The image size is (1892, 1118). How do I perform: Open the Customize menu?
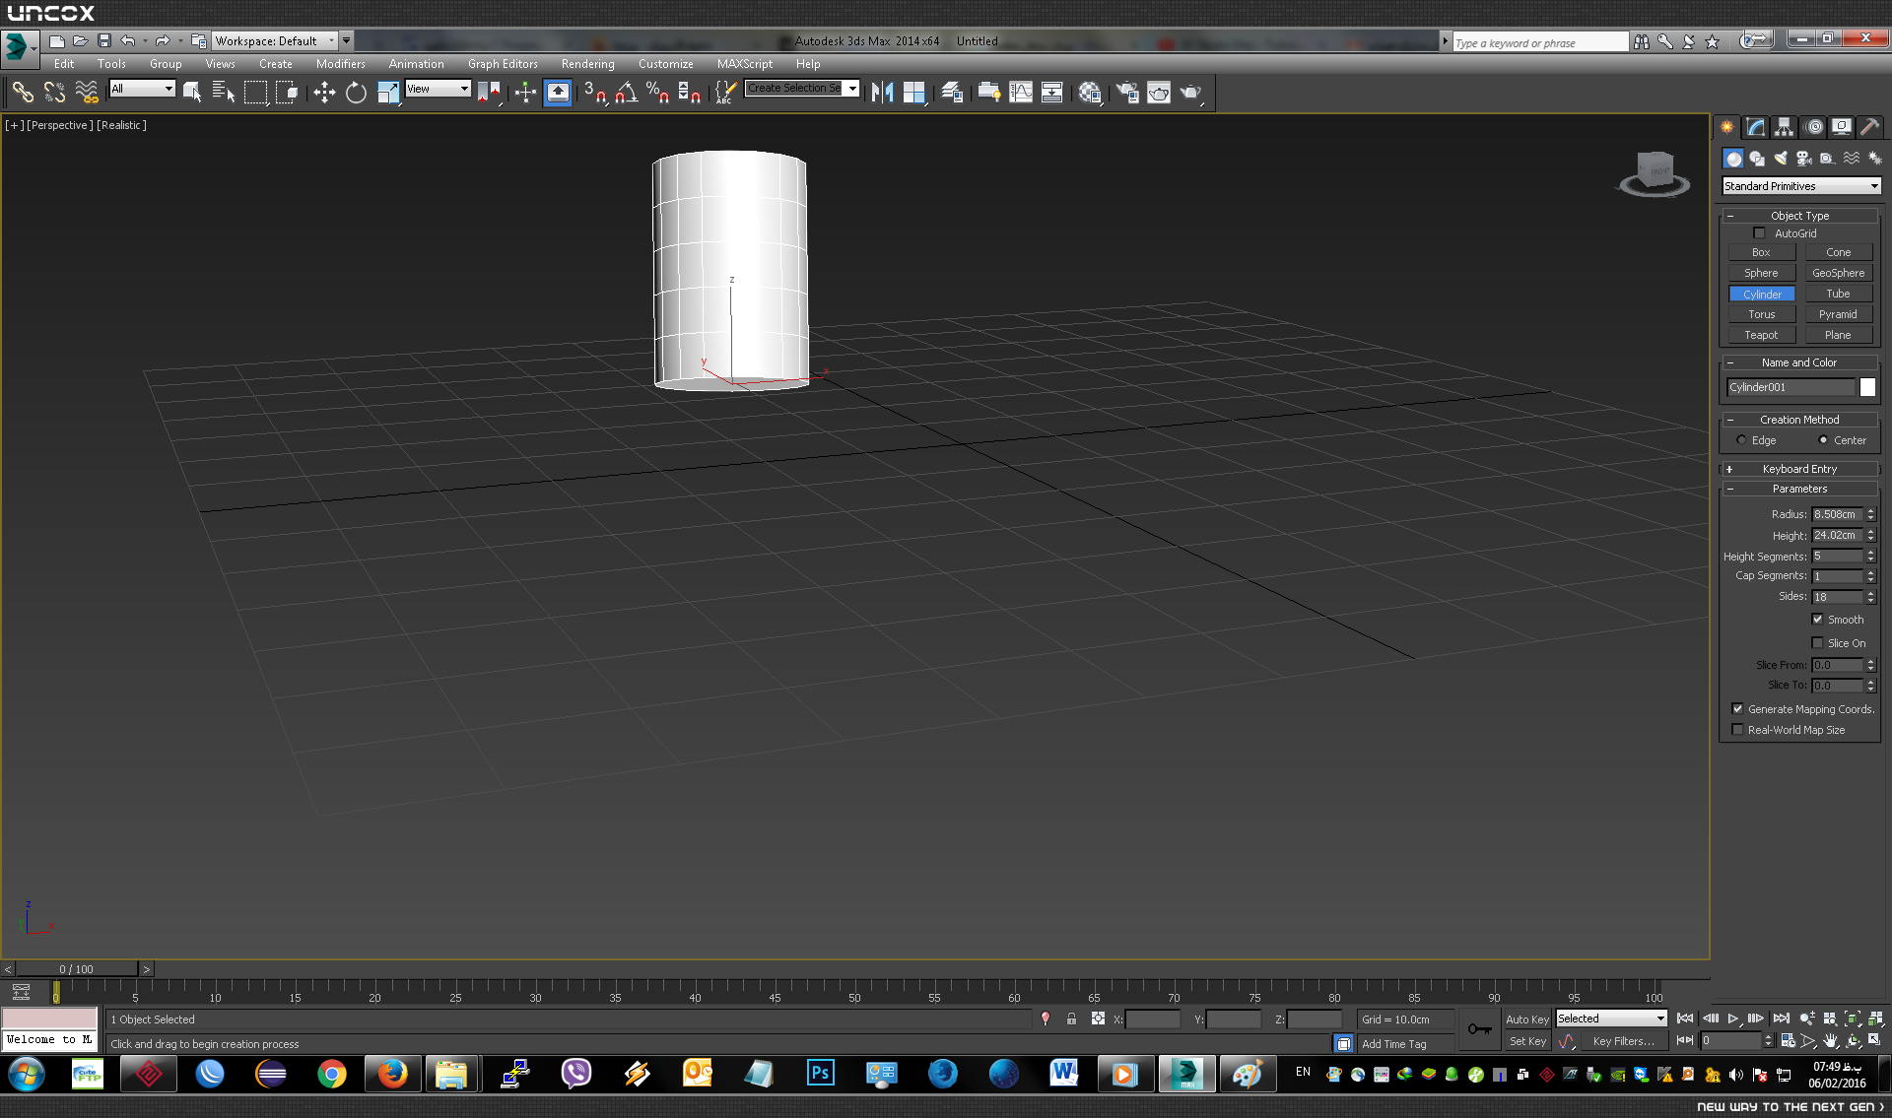click(665, 64)
